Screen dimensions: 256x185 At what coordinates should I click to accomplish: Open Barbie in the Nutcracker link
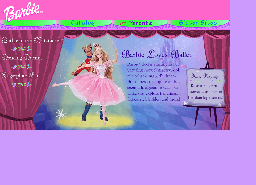tap(32, 40)
